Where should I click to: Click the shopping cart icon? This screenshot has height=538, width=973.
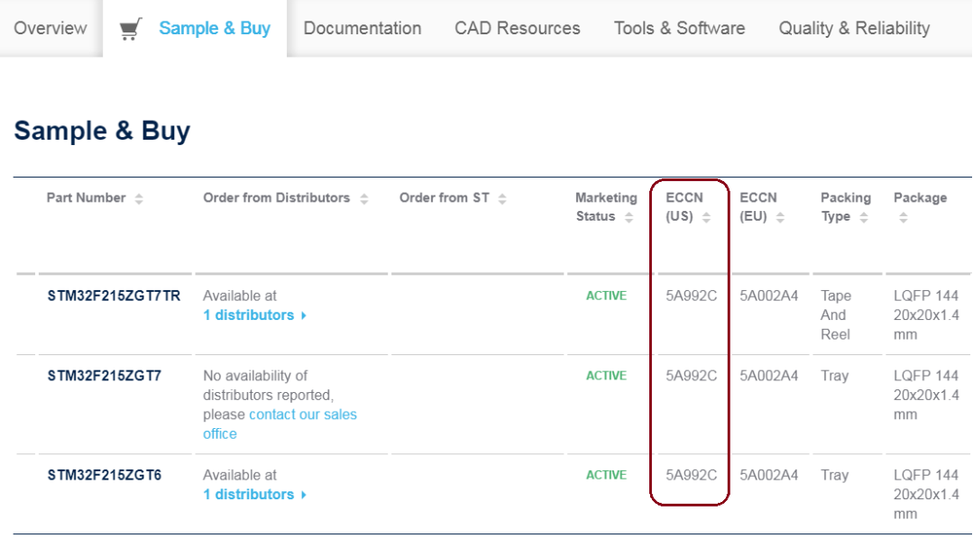click(131, 29)
